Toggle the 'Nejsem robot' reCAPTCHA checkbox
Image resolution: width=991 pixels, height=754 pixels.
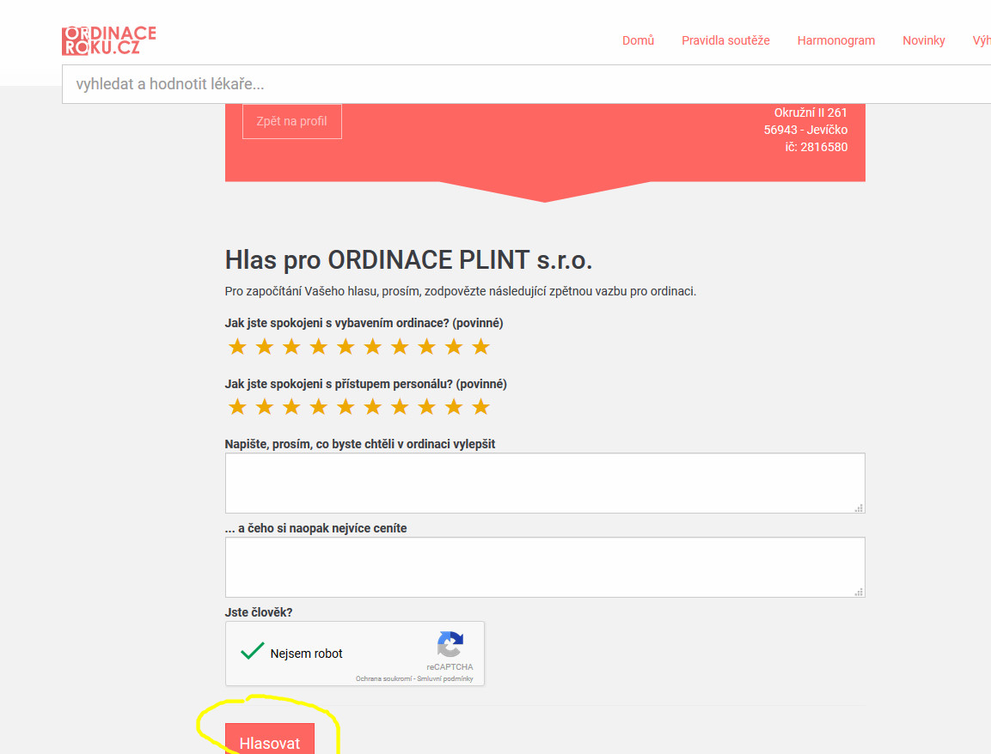pyautogui.click(x=252, y=651)
